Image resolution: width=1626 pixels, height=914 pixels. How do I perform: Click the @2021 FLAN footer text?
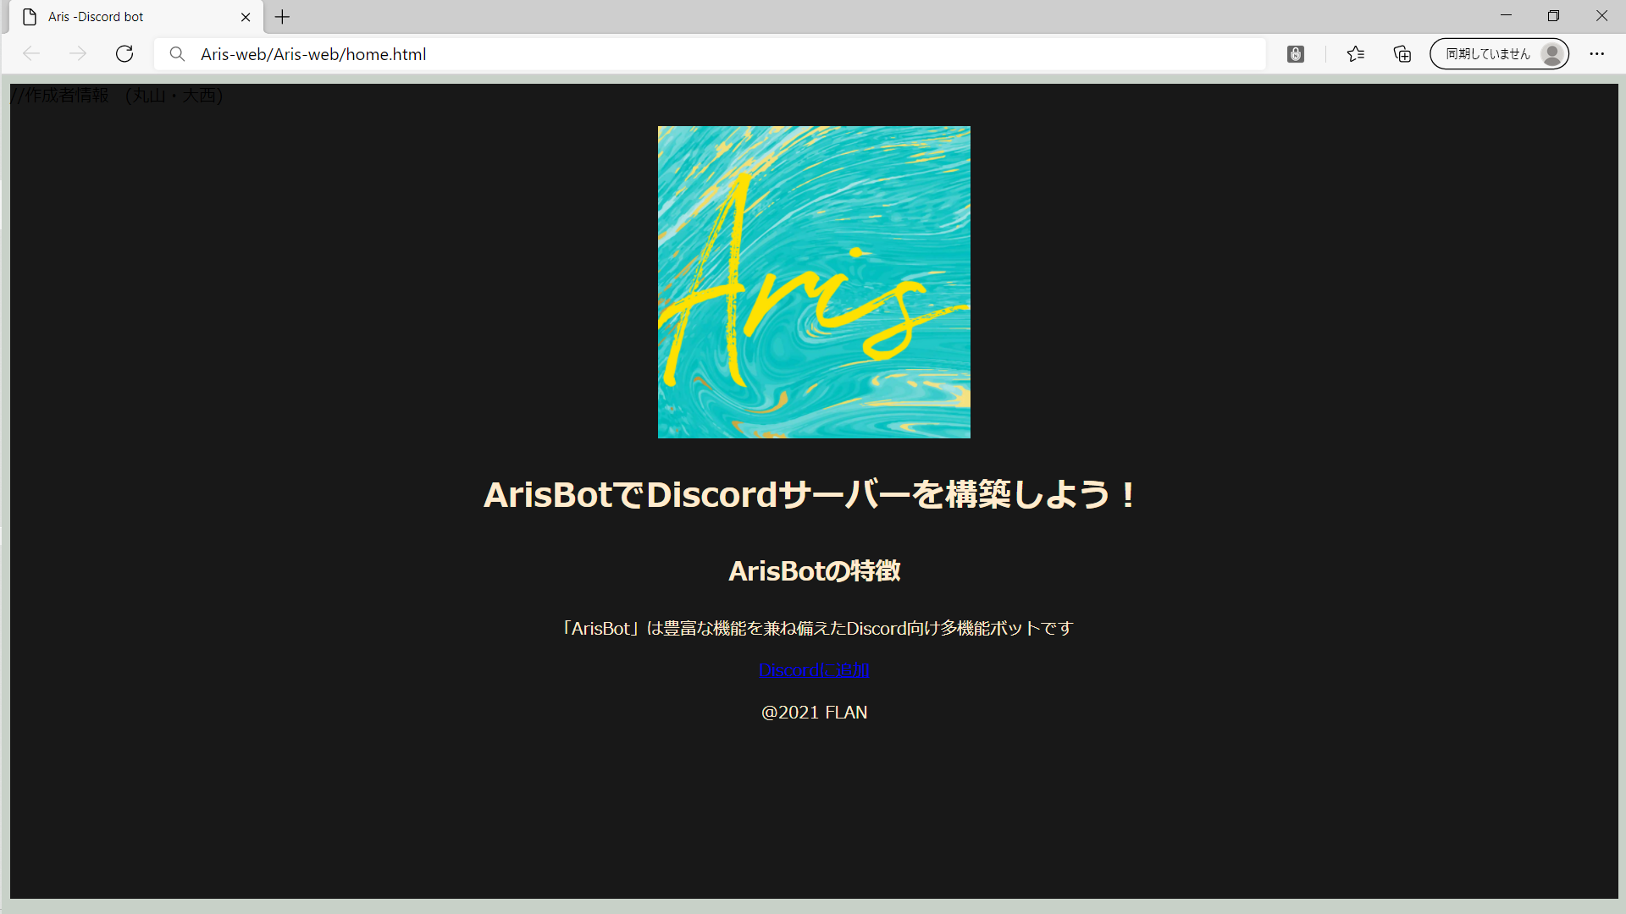(814, 713)
